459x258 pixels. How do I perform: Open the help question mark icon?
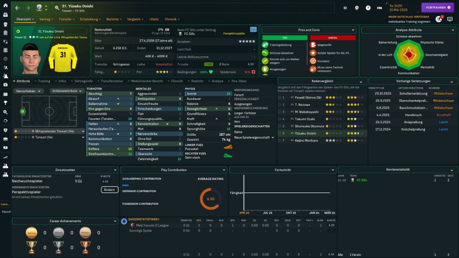click(368, 8)
